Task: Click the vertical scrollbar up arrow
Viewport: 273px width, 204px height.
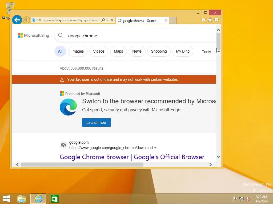Action: [x=219, y=30]
